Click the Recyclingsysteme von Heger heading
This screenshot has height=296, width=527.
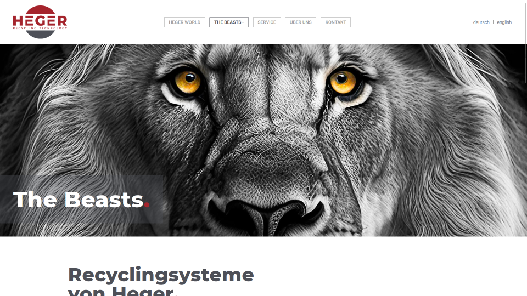(161, 281)
